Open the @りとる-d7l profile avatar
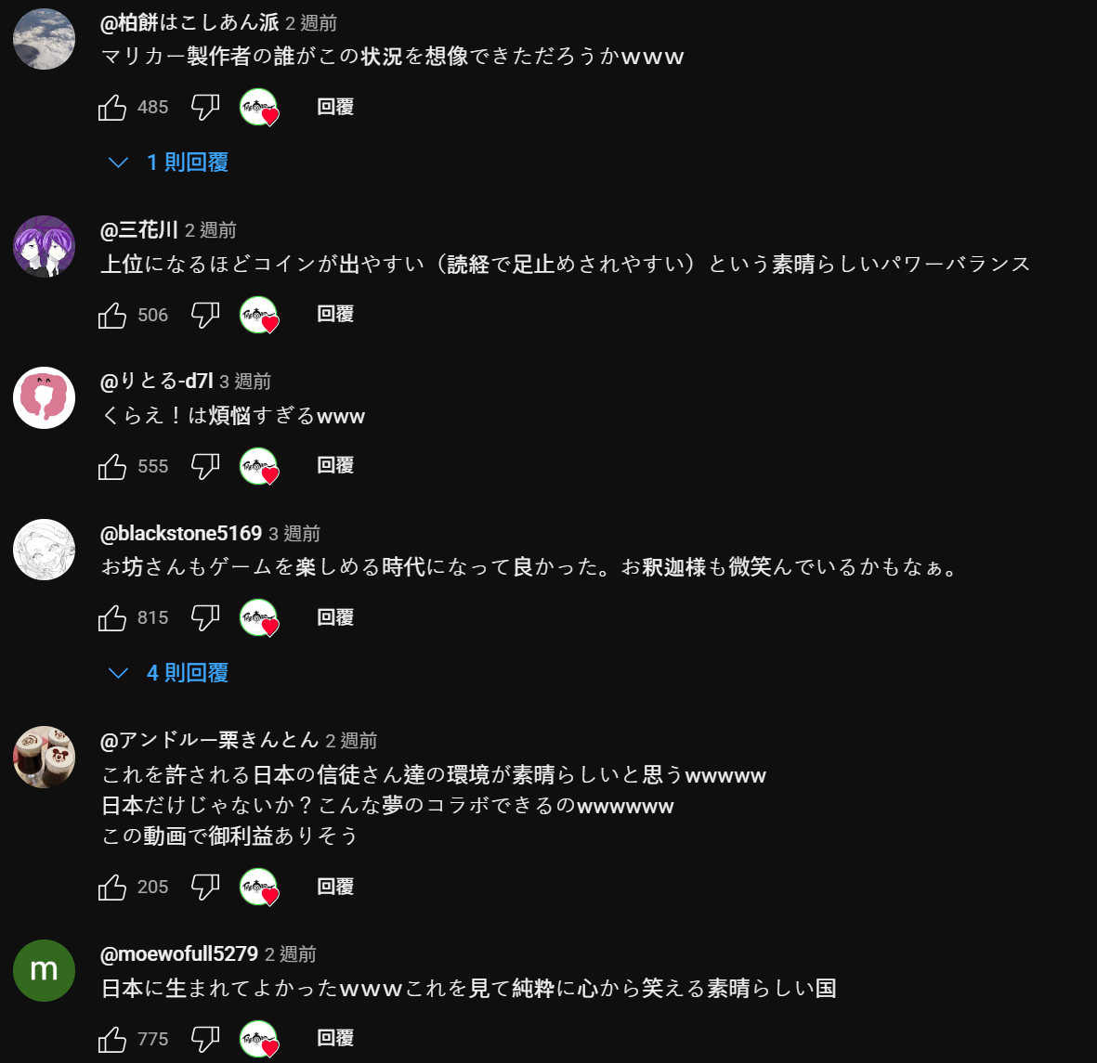 tap(44, 398)
